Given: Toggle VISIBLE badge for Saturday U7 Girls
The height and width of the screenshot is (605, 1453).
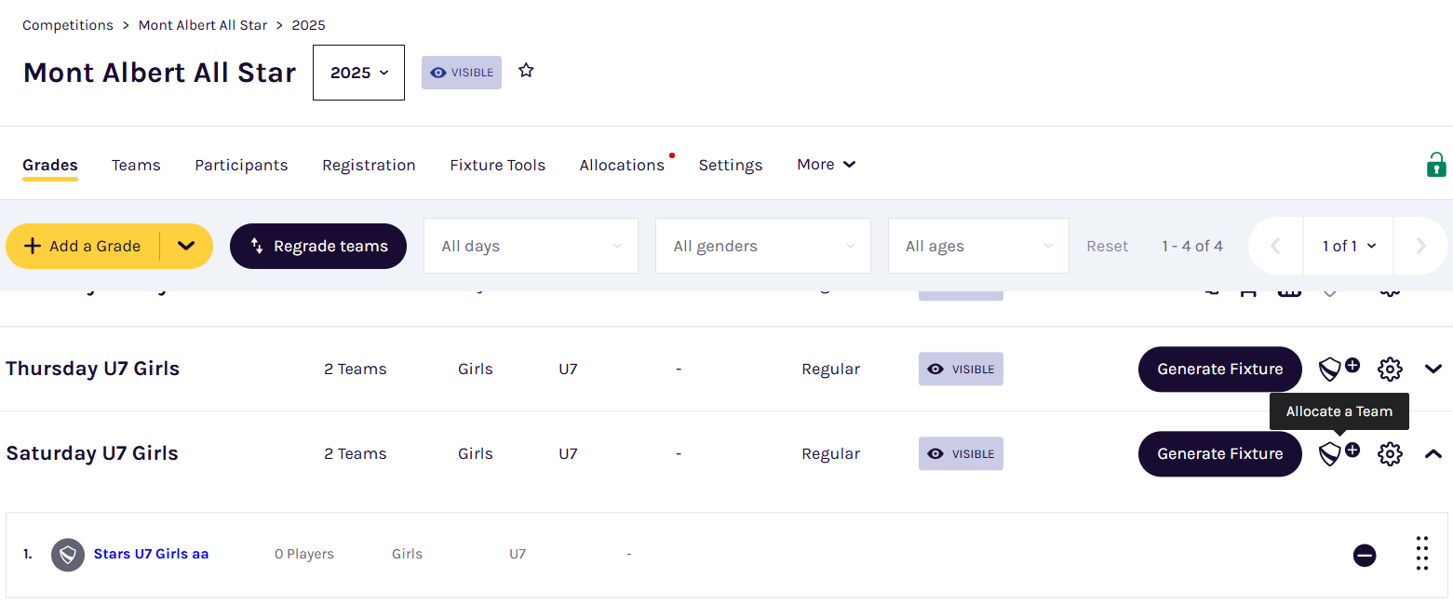Looking at the screenshot, I should pyautogui.click(x=961, y=453).
